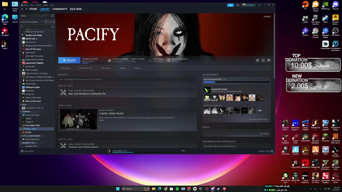Open Spotify from the taskbar
The width and height of the screenshot is (342, 192).
pyautogui.click(x=177, y=189)
